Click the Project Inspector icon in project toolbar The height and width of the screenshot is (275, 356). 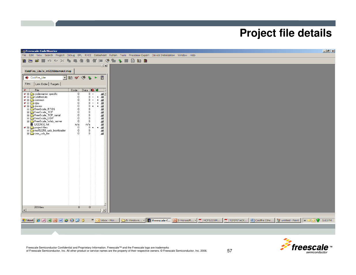pyautogui.click(x=102, y=78)
